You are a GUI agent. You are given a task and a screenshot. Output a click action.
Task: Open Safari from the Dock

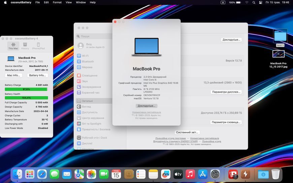point(42,174)
